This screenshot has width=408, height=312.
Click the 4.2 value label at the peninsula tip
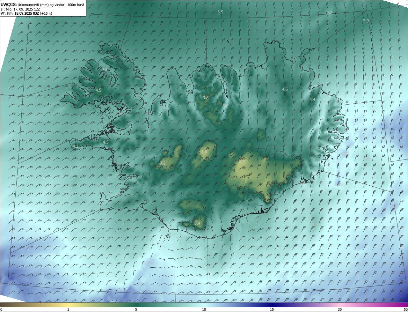[76, 146]
